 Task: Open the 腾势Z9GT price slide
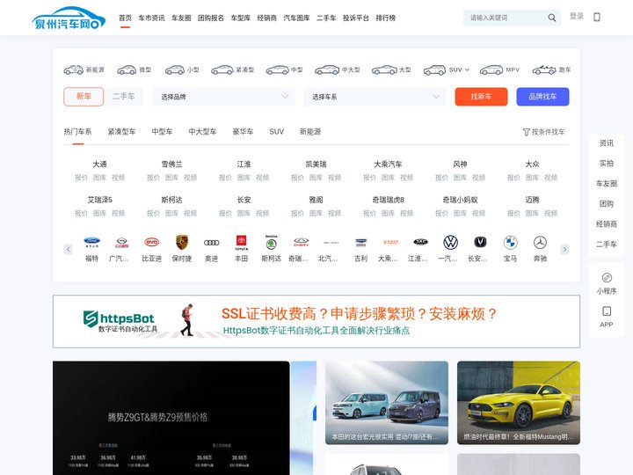pos(171,418)
